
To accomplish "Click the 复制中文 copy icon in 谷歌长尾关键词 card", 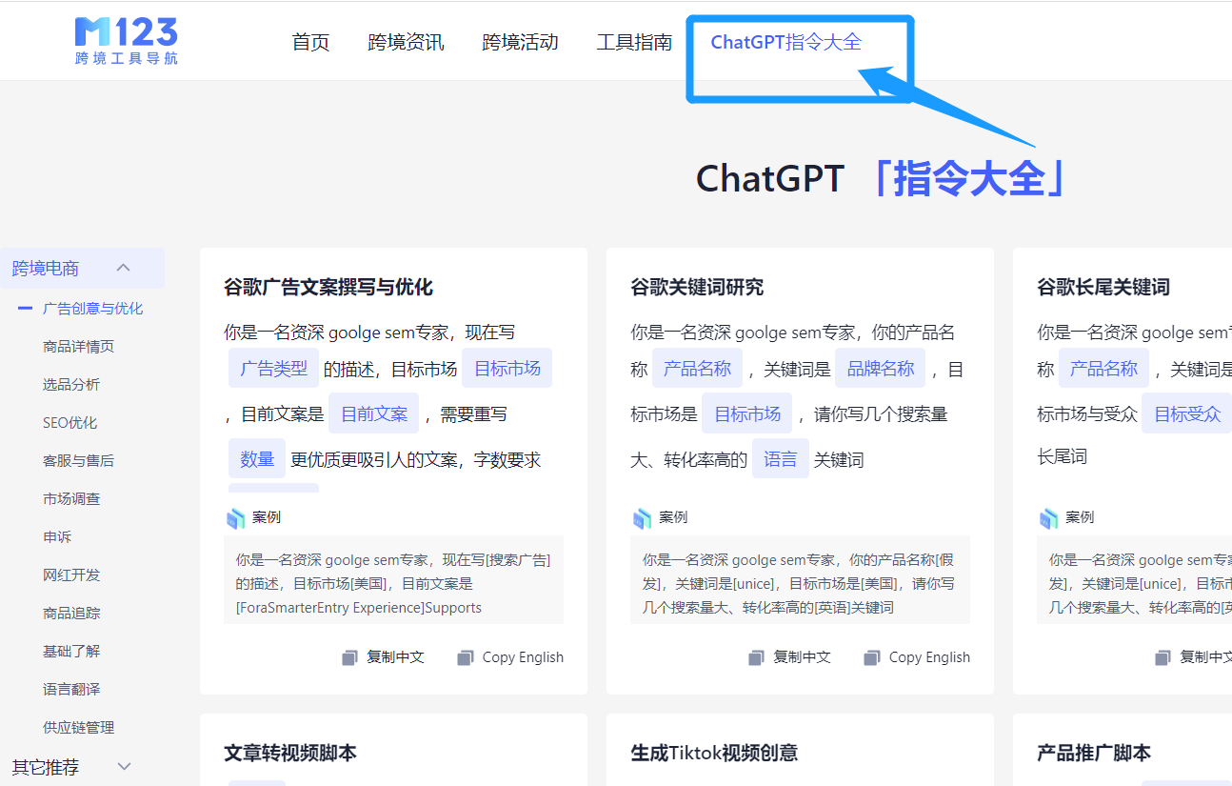I will coord(1162,656).
